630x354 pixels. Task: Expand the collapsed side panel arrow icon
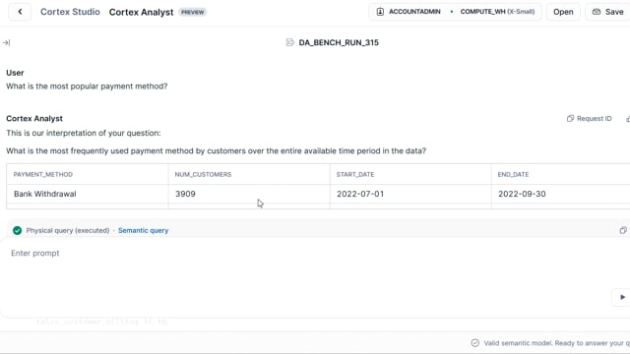[x=7, y=42]
